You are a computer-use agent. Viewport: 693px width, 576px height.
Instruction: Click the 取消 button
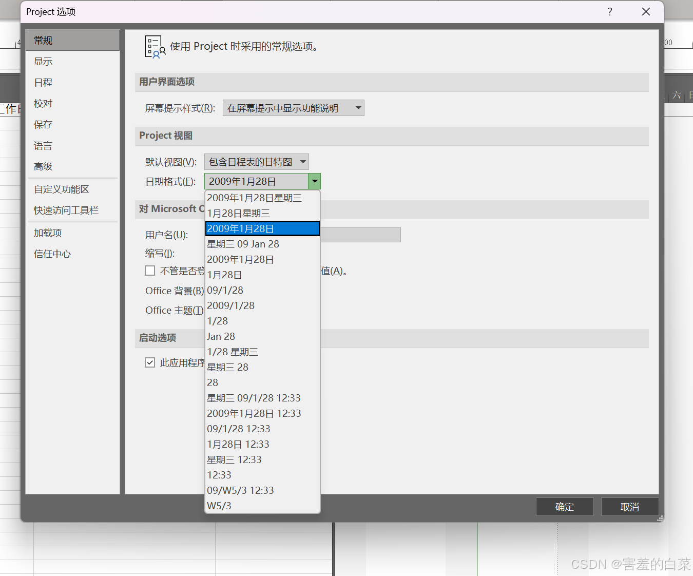point(630,507)
